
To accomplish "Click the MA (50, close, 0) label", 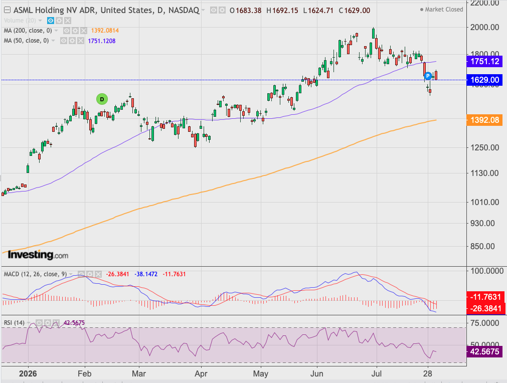I will [26, 41].
